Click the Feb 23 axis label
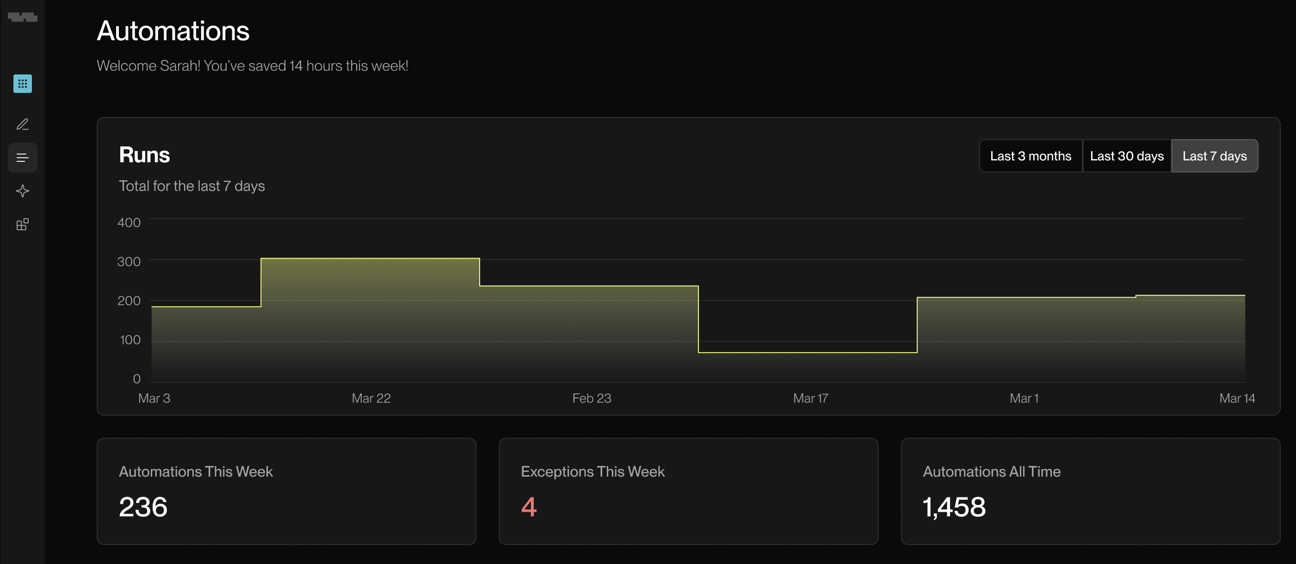The width and height of the screenshot is (1296, 564). point(591,398)
